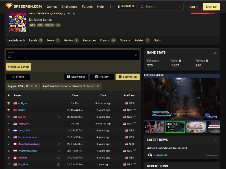226x169 pixels.
Task: Remove the Region USA / NTSC filter
Action: (36, 86)
